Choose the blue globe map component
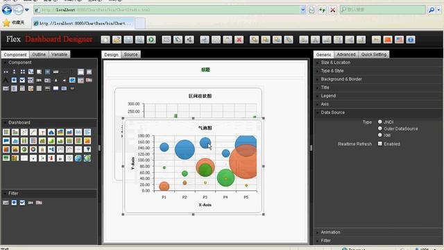Image resolution: width=444 pixels, height=250 pixels. [x=78, y=158]
